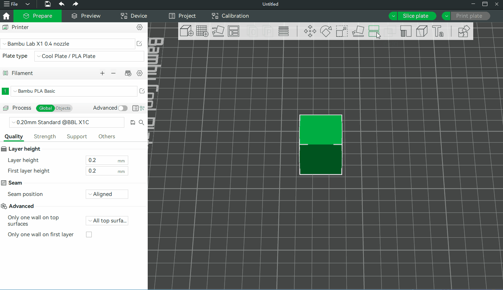Screen dimensions: 503x290
Task: Save the process preset with floppy icon
Action: (x=133, y=122)
